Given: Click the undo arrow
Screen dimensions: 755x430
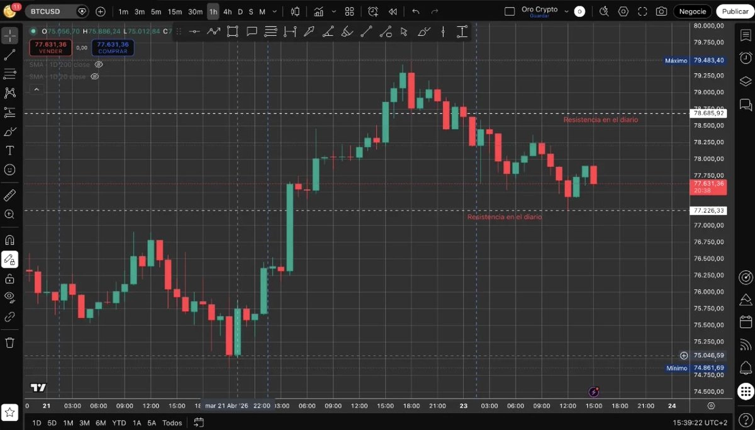Looking at the screenshot, I should point(415,11).
